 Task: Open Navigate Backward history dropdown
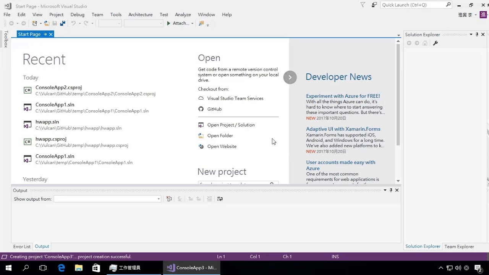tap(17, 23)
